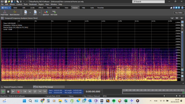Viewport: 185px width, 104px height.
Task: Toggle loop playback mode
Action: pos(35,92)
